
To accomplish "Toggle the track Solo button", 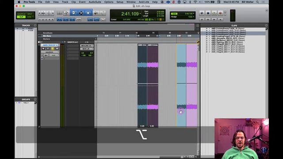I will coord(53,49).
